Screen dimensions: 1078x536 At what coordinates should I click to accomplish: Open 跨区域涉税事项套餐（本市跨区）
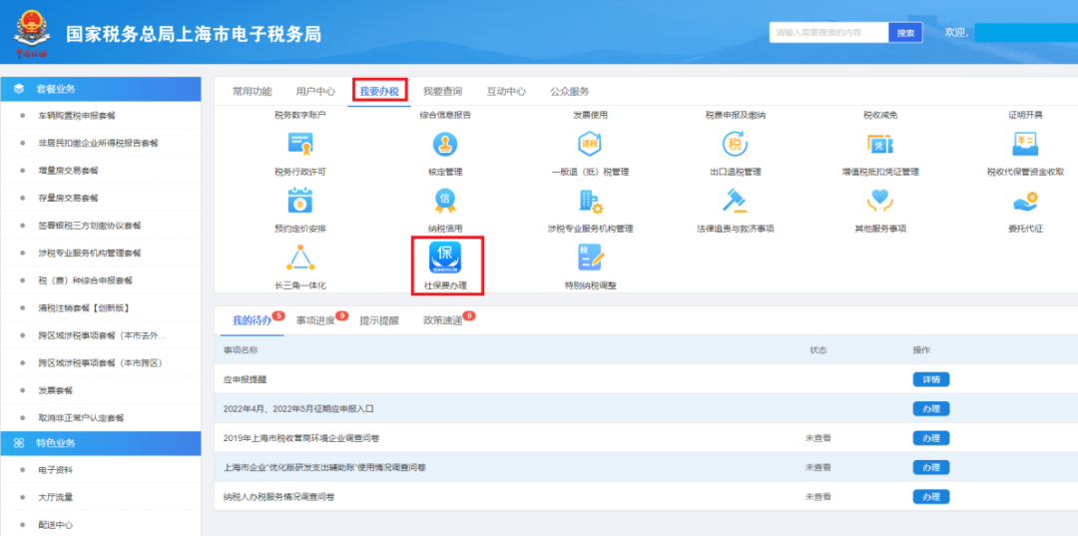101,363
